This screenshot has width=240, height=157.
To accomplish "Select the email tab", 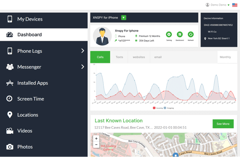I will point(158,57).
